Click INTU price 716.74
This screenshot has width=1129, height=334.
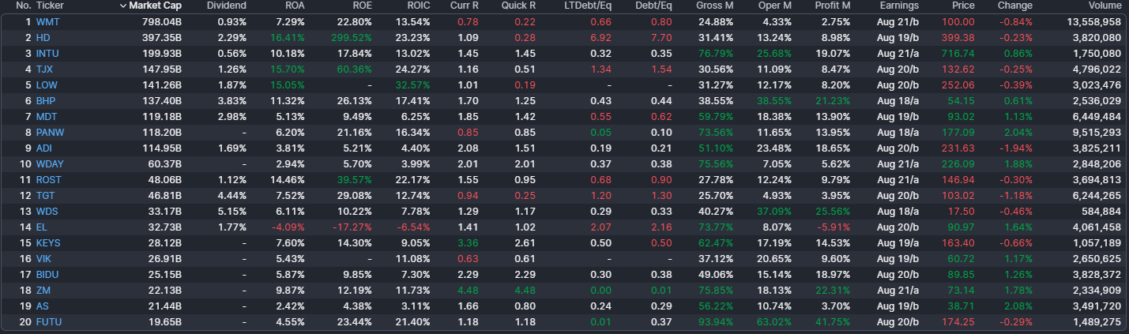click(958, 53)
